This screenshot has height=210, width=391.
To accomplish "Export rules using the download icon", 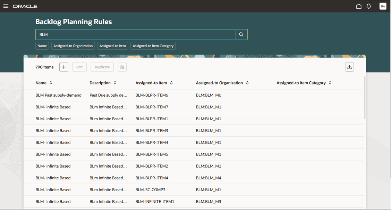I will point(349,67).
